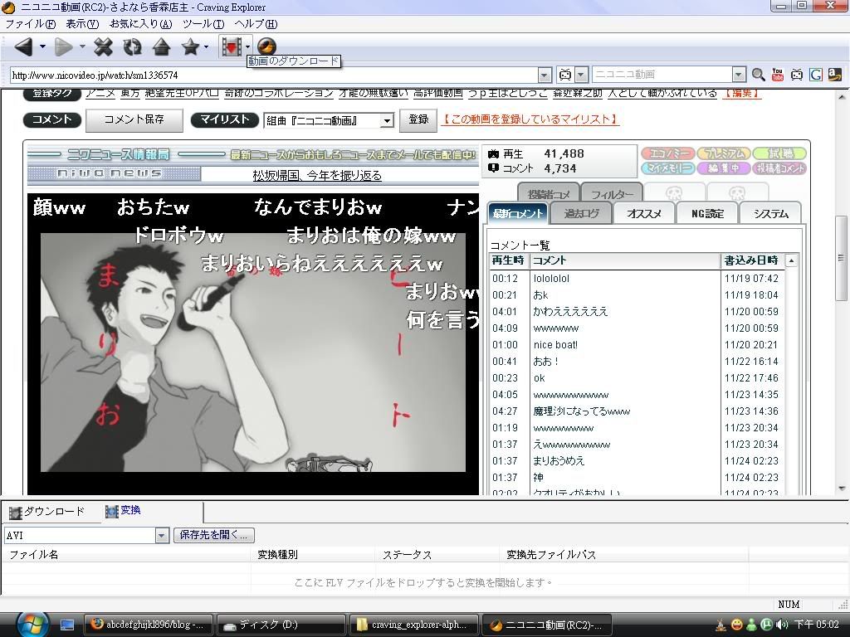This screenshot has width=850, height=637.
Task: Go to the home page icon
Action: pyautogui.click(x=162, y=47)
